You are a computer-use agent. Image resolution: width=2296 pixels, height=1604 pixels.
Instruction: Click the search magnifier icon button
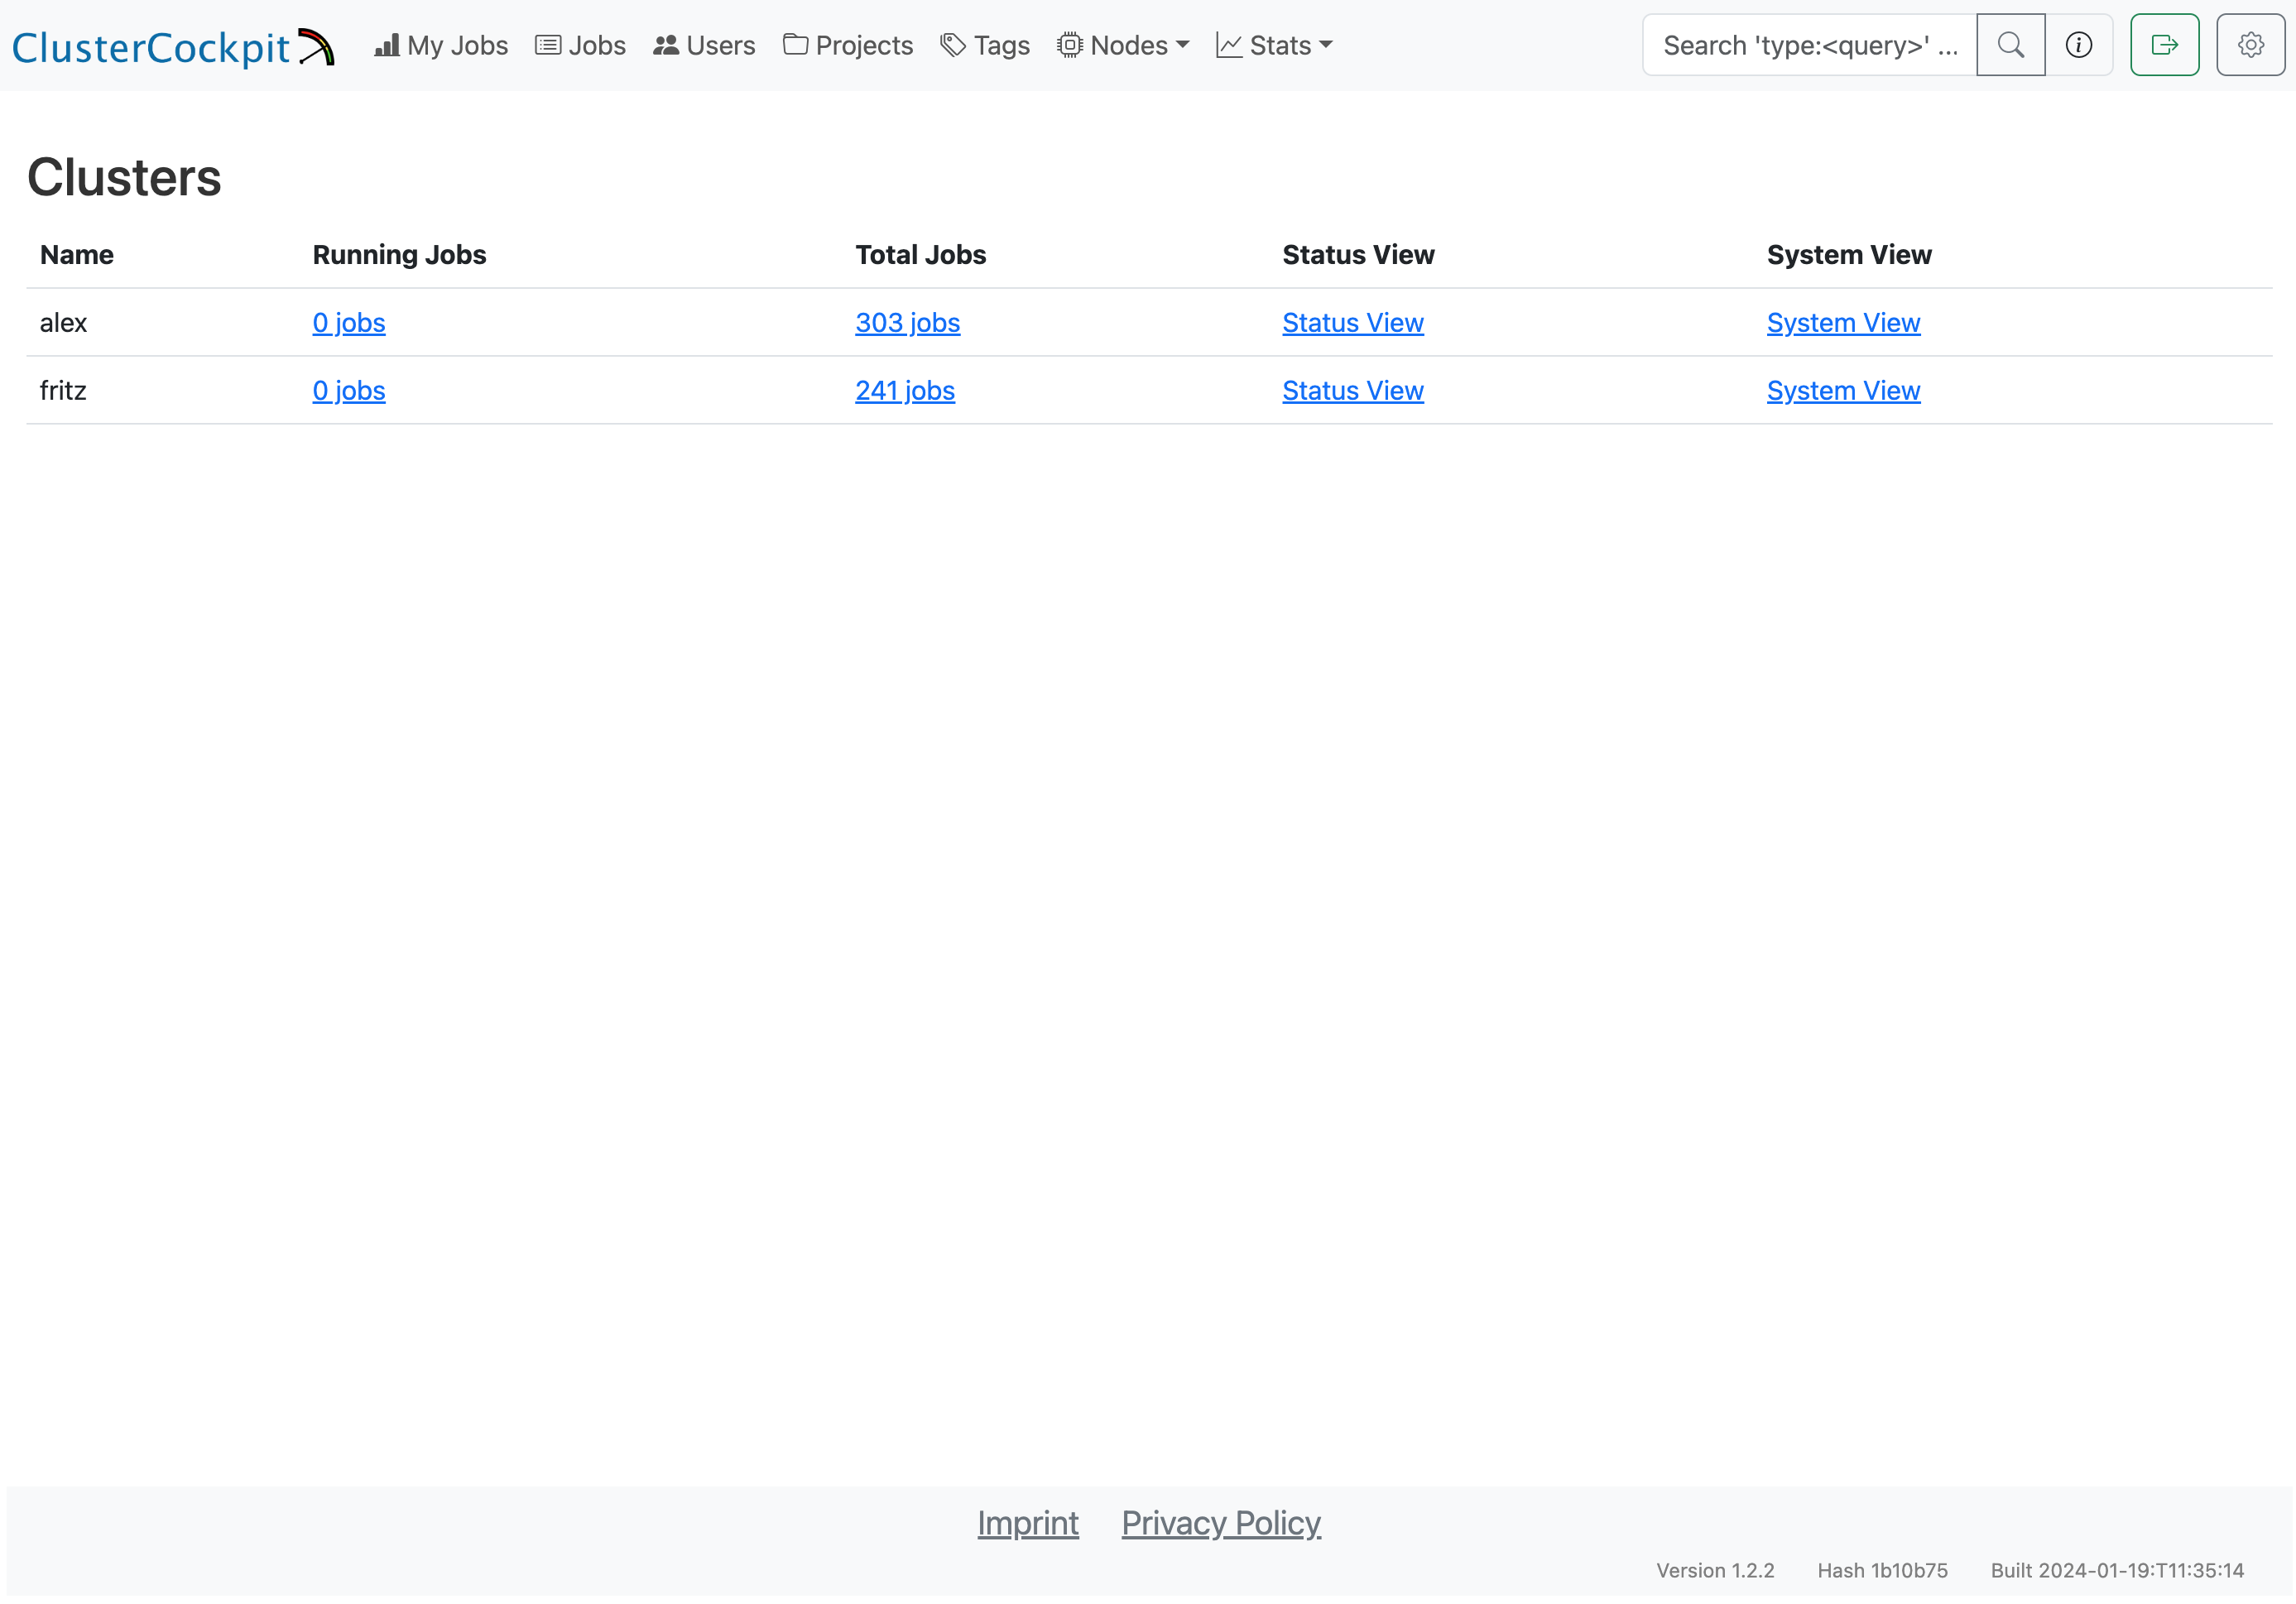2010,45
